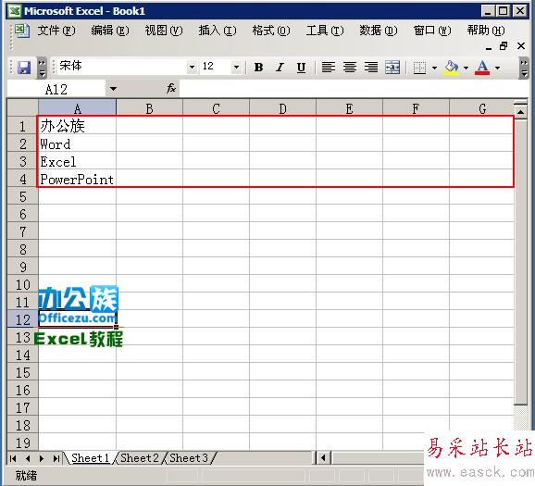This screenshot has height=486, width=535.
Task: Open the Font Color dropdown arrow
Action: 497,68
